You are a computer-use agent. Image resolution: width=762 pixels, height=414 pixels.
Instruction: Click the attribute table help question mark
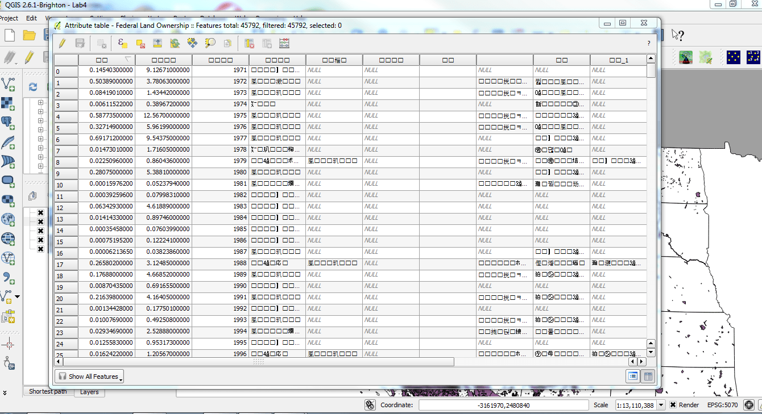tap(648, 43)
